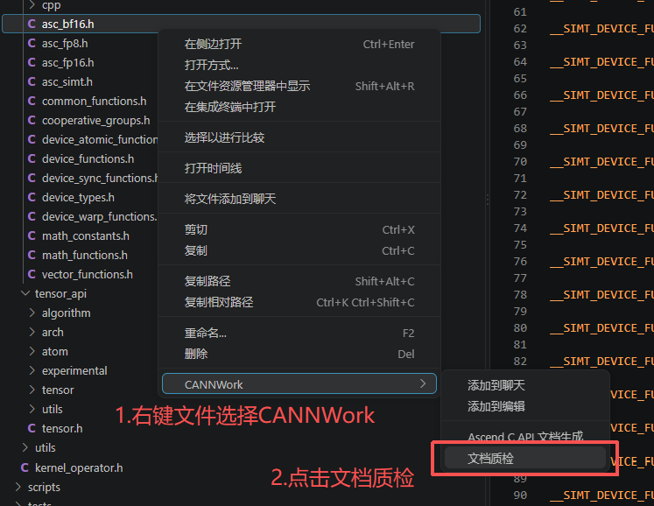Select 在文件资源管理器中显示
This screenshot has width=654, height=506.
click(x=299, y=86)
